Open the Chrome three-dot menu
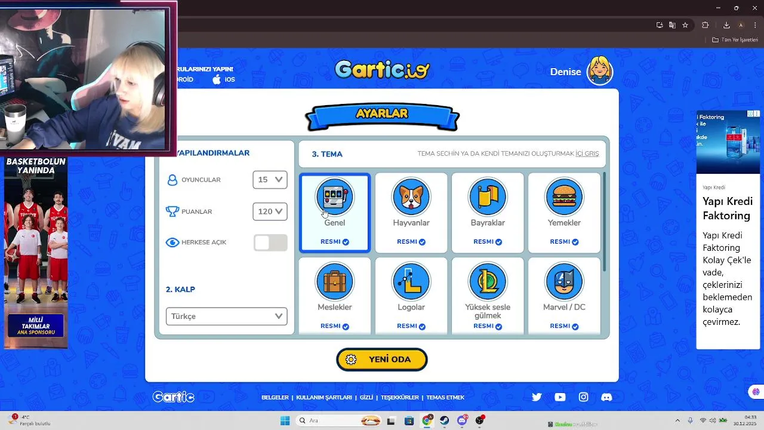Viewport: 764px width, 430px height. 755,25
